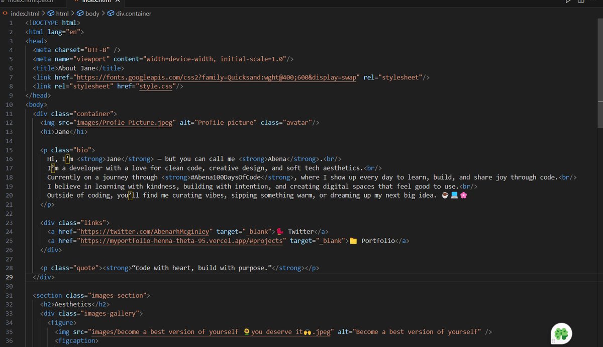Click the 'Twitter' anchor text
Image resolution: width=603 pixels, height=347 pixels.
pyautogui.click(x=301, y=231)
